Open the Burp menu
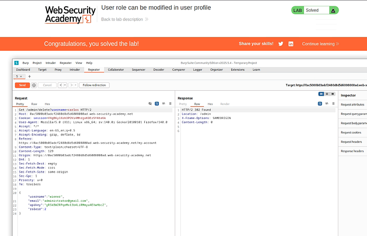Viewport: 367px width, 236px height. (x=26, y=63)
